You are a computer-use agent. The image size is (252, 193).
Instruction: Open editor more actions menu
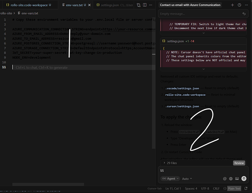click(150, 5)
